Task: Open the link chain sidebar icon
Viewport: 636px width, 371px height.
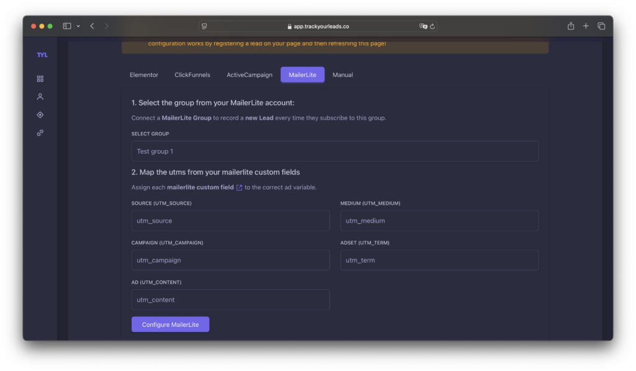Action: tap(40, 133)
